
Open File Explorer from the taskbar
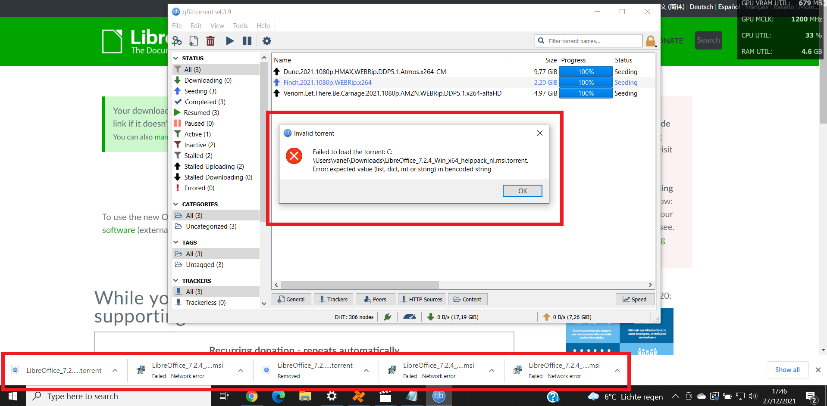pyautogui.click(x=305, y=396)
